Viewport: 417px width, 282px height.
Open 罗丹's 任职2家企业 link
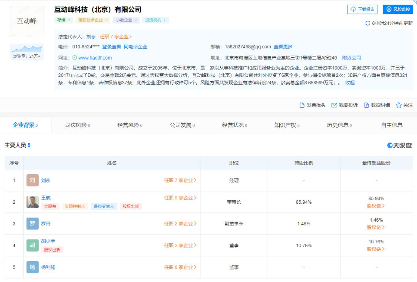(x=180, y=224)
